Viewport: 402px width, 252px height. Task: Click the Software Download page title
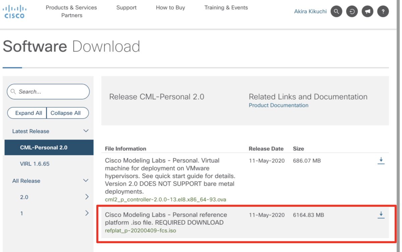(71, 46)
